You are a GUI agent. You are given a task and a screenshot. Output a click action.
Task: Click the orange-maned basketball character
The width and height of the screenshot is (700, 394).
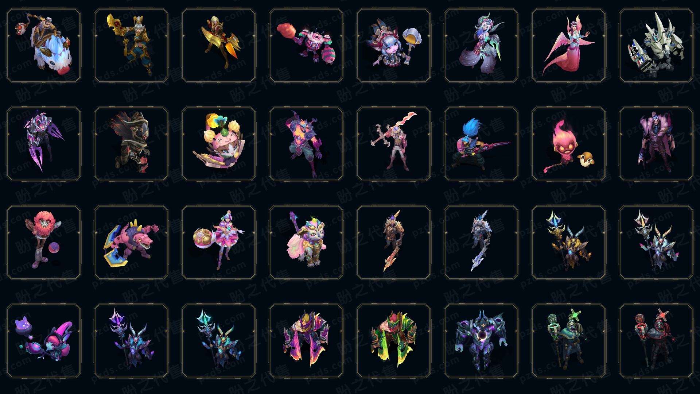pos(44,242)
